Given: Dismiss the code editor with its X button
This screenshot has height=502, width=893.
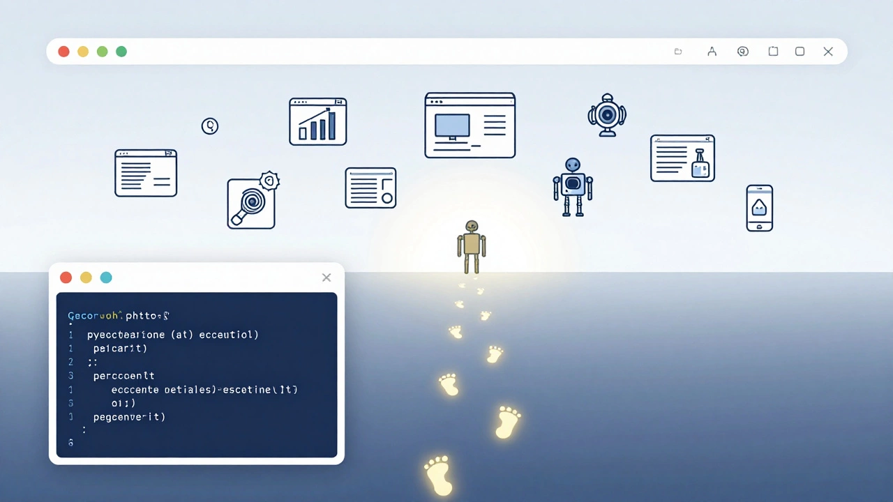Looking at the screenshot, I should click(x=326, y=277).
